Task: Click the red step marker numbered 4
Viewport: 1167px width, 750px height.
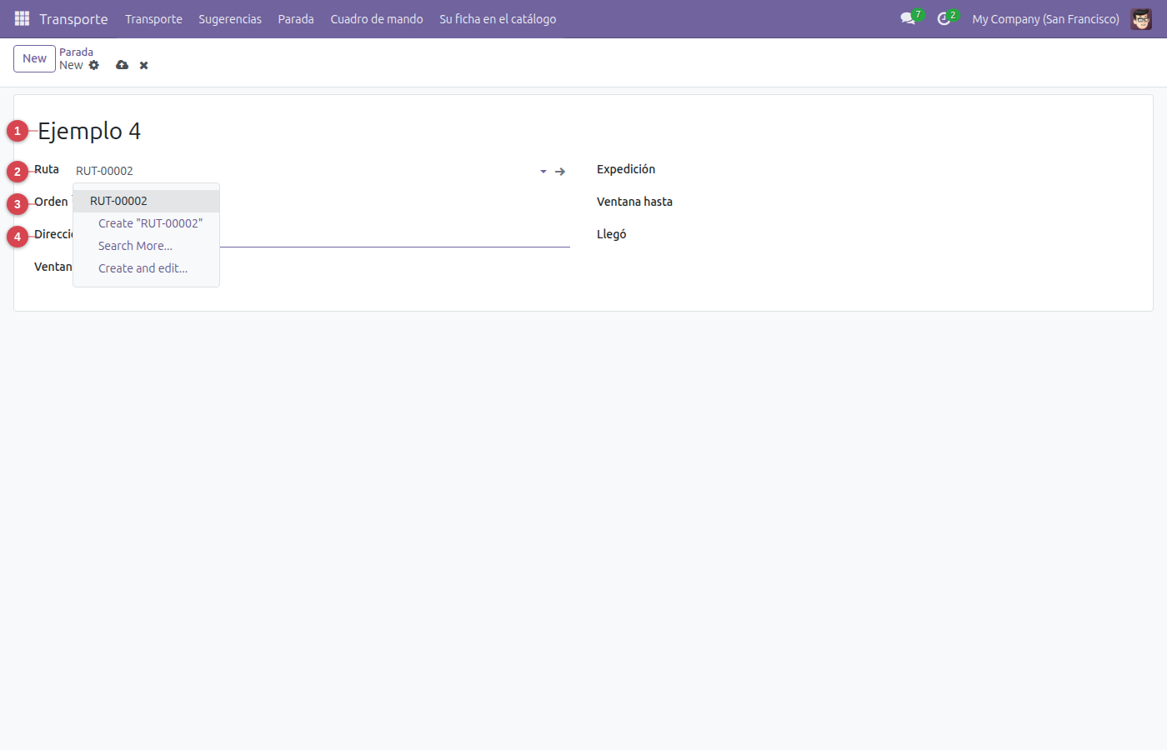Action: coord(18,237)
